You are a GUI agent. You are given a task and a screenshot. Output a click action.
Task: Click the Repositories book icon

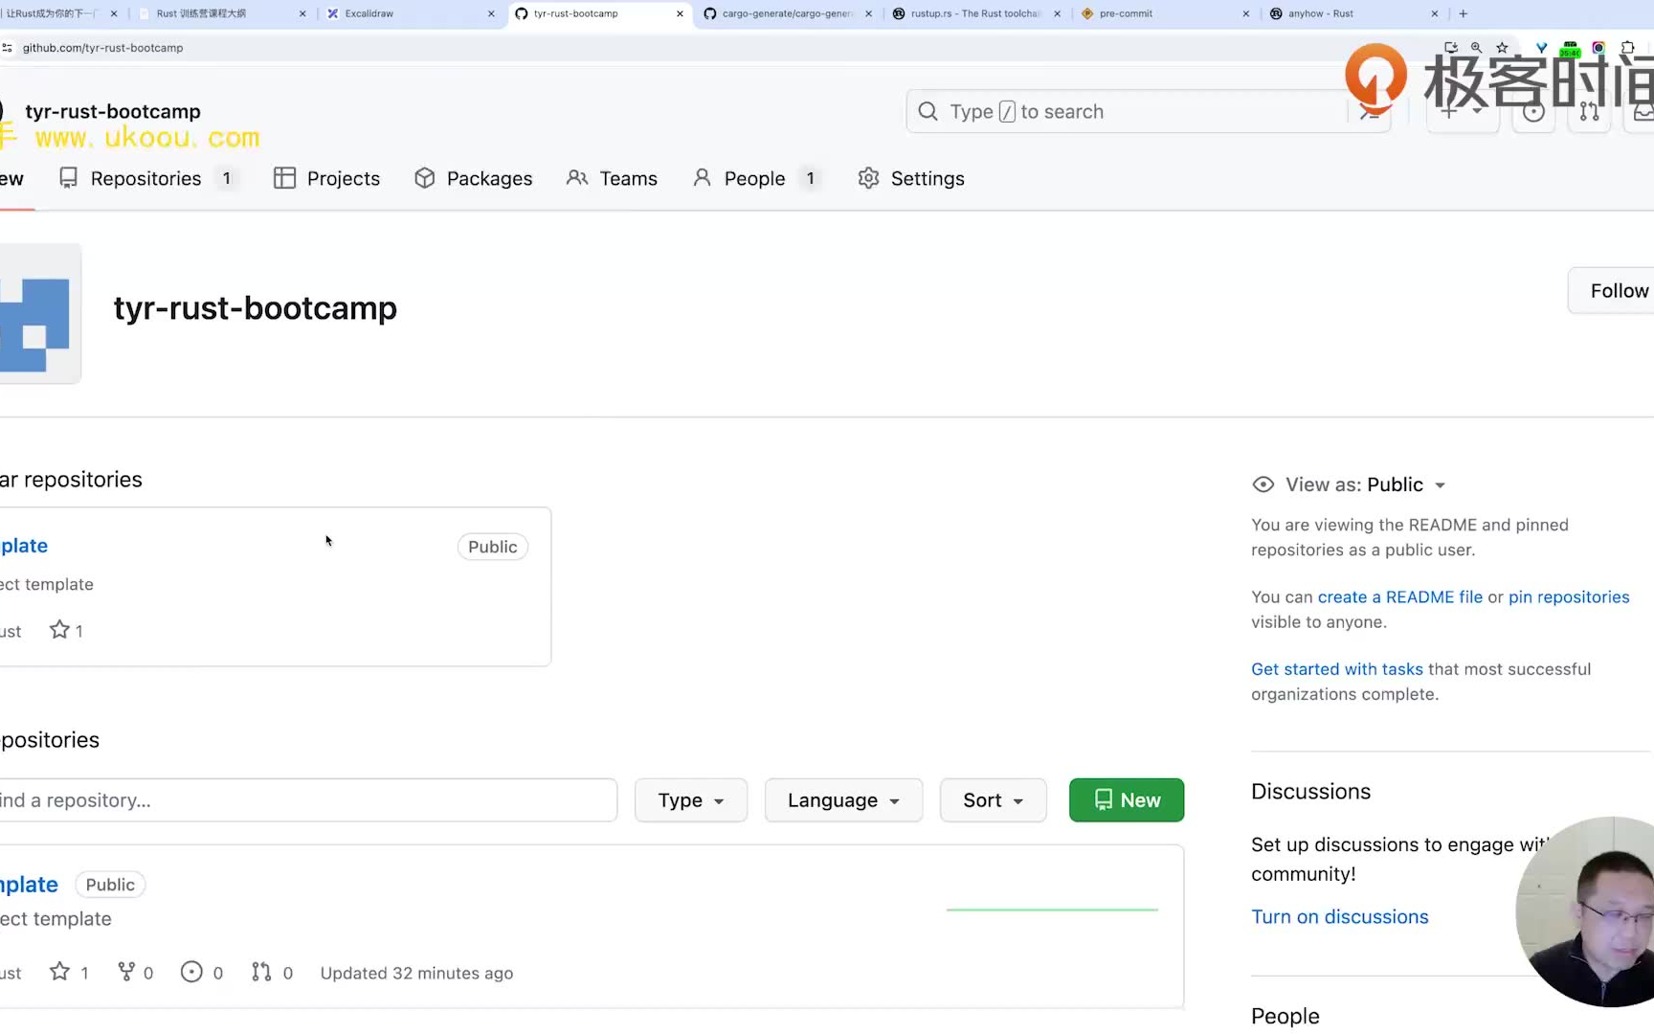68,178
